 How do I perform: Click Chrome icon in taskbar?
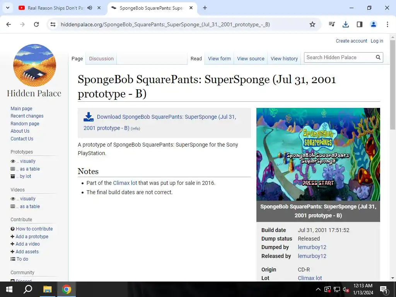pyautogui.click(x=67, y=289)
